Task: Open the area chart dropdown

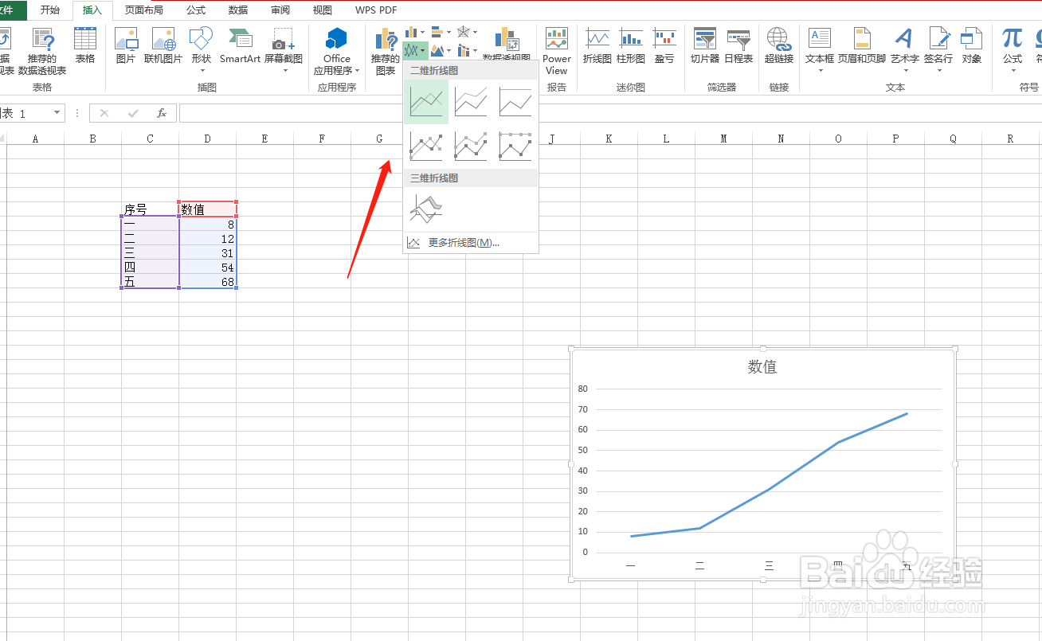Action: pyautogui.click(x=441, y=50)
